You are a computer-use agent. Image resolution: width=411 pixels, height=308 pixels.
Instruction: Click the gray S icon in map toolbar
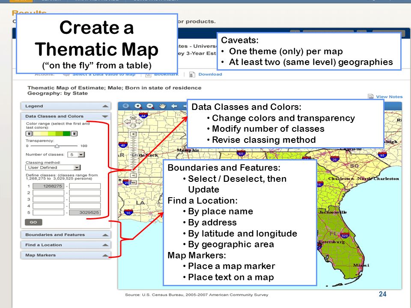pyautogui.click(x=126, y=106)
